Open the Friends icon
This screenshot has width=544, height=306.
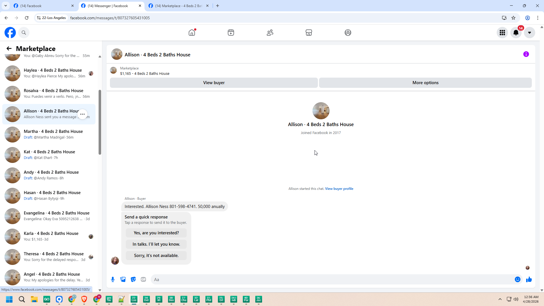click(270, 33)
